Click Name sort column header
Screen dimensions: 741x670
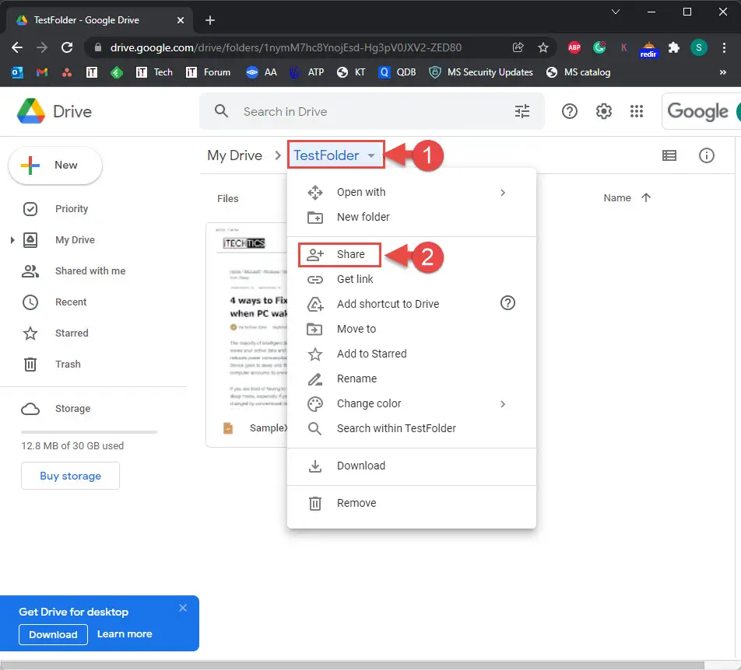click(x=617, y=197)
